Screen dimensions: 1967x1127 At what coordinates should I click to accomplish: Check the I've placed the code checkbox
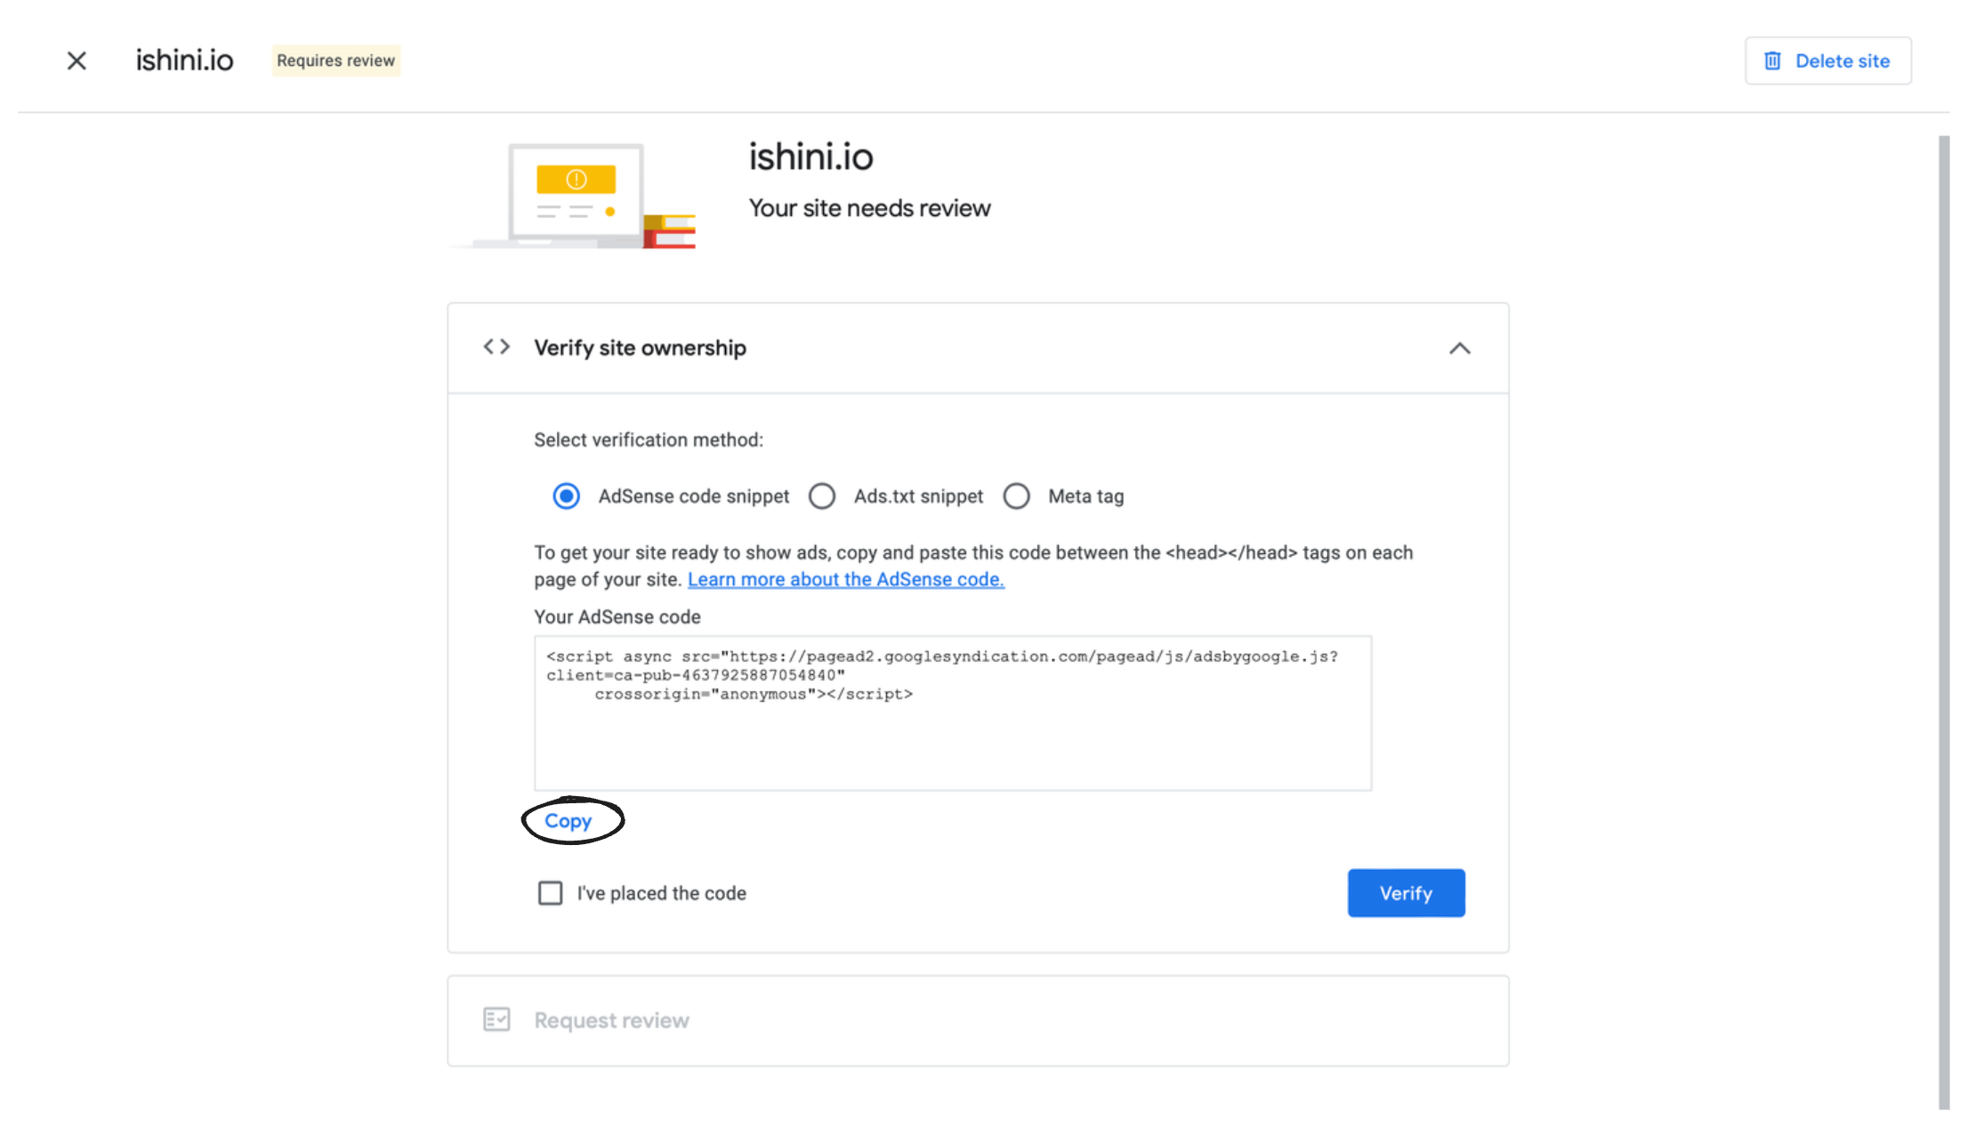point(550,893)
